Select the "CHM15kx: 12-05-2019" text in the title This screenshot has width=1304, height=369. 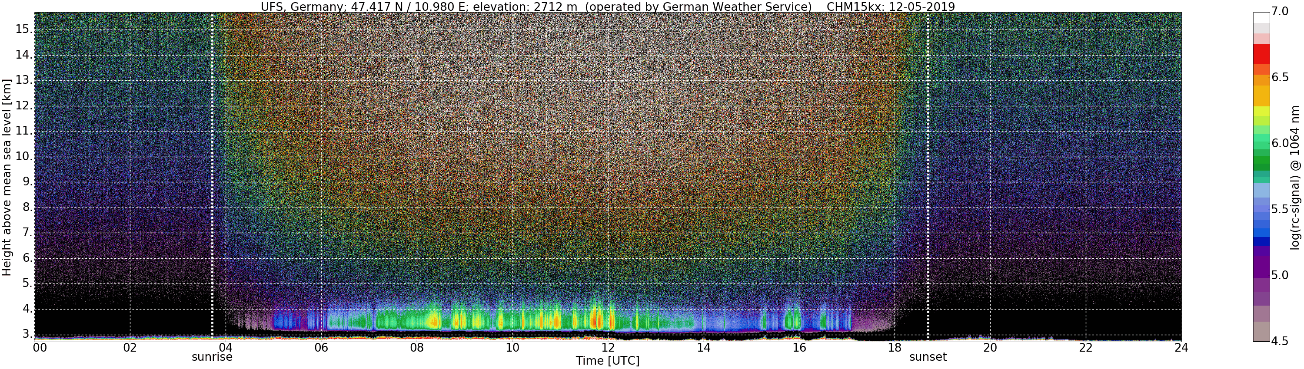pyautogui.click(x=891, y=7)
